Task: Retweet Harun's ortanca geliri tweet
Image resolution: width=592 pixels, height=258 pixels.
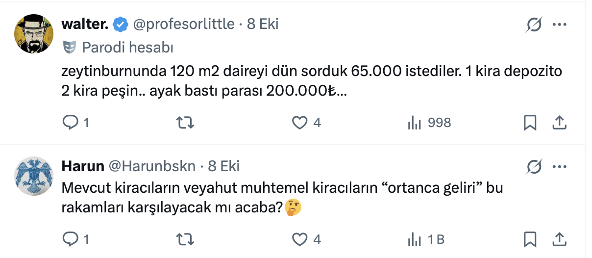Action: [x=185, y=239]
